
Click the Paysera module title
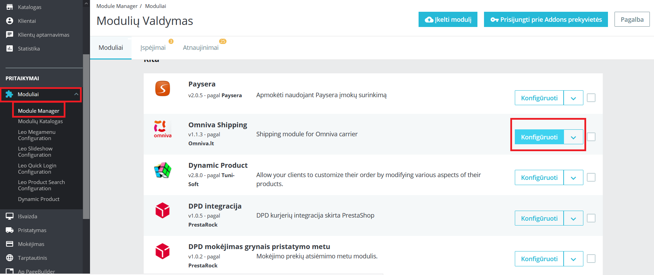pos(202,84)
